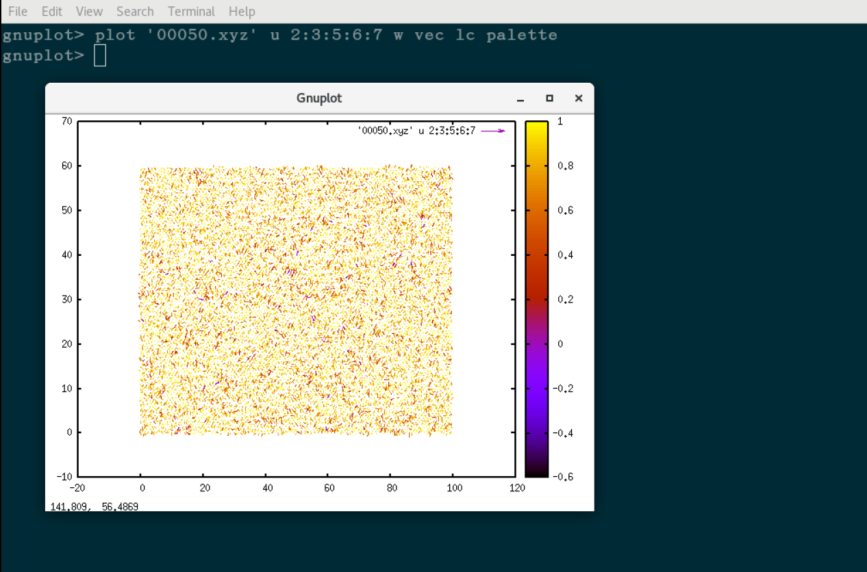This screenshot has height=572, width=867.
Task: Open the File menu
Action: coord(18,12)
